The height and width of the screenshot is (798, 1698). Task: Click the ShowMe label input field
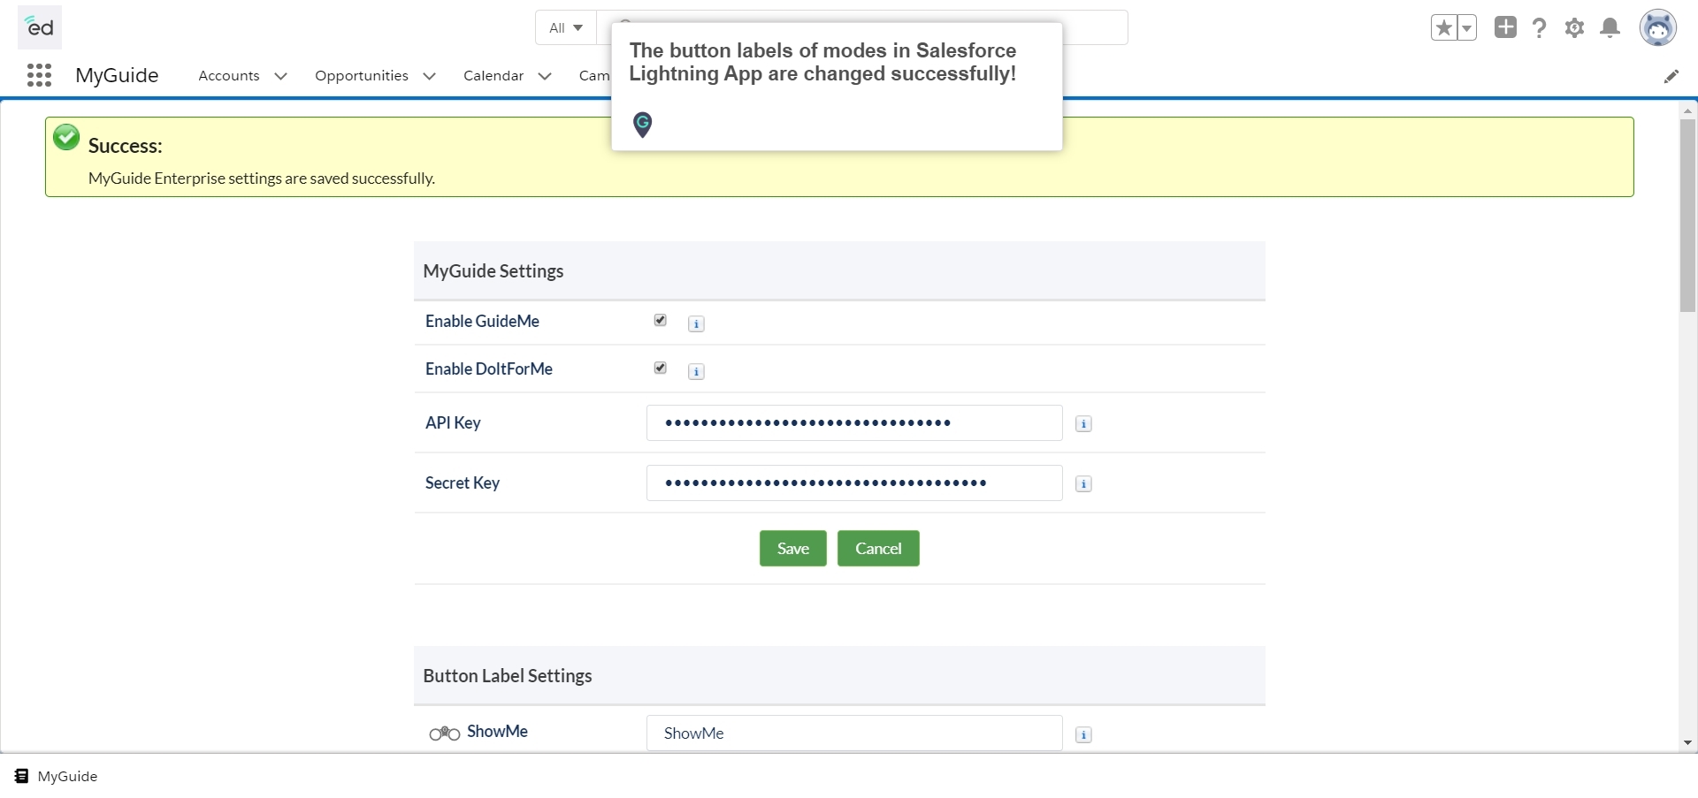coord(854,733)
